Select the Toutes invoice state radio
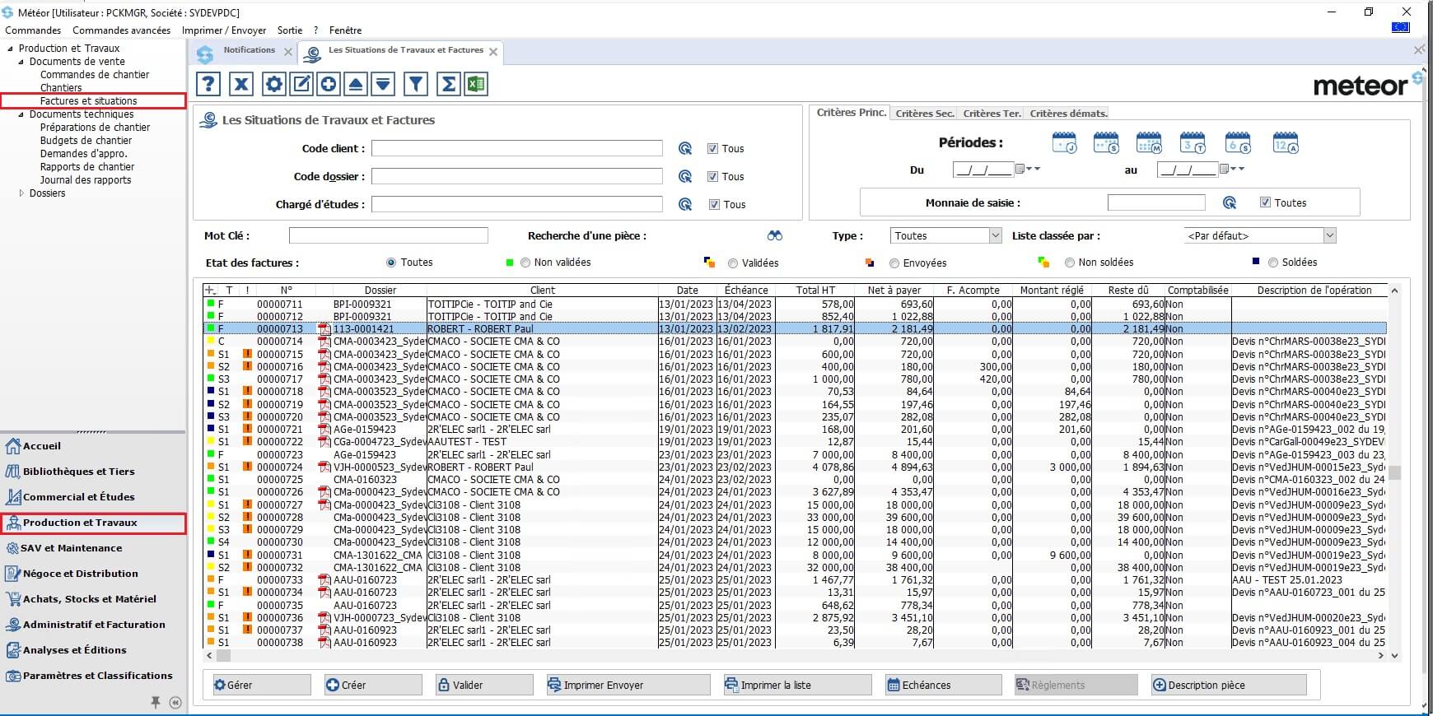The height and width of the screenshot is (716, 1433). click(391, 263)
